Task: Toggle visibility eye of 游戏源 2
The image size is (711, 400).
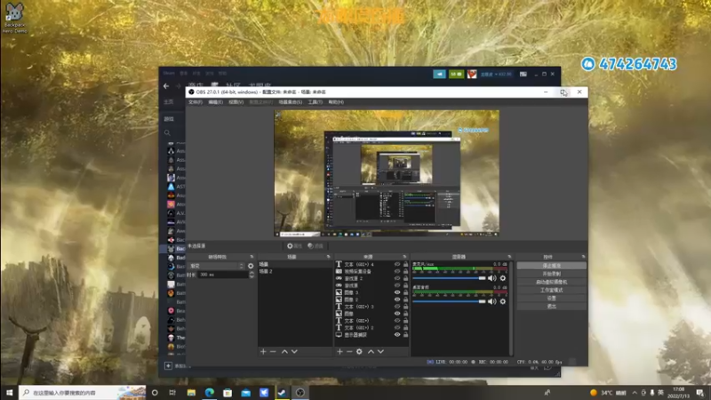Action: coord(397,278)
